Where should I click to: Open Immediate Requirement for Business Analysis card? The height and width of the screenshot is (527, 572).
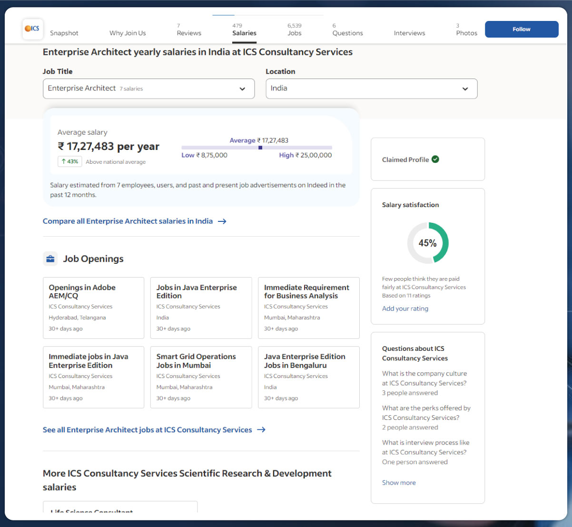[x=308, y=308]
